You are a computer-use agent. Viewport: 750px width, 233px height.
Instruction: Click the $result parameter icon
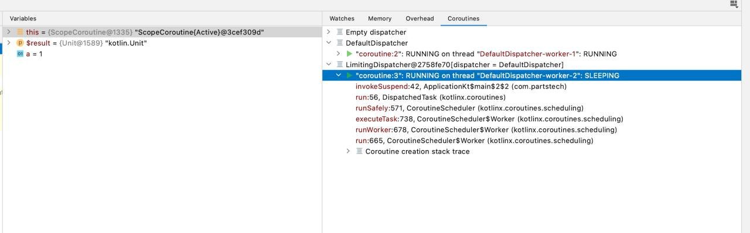pos(20,43)
